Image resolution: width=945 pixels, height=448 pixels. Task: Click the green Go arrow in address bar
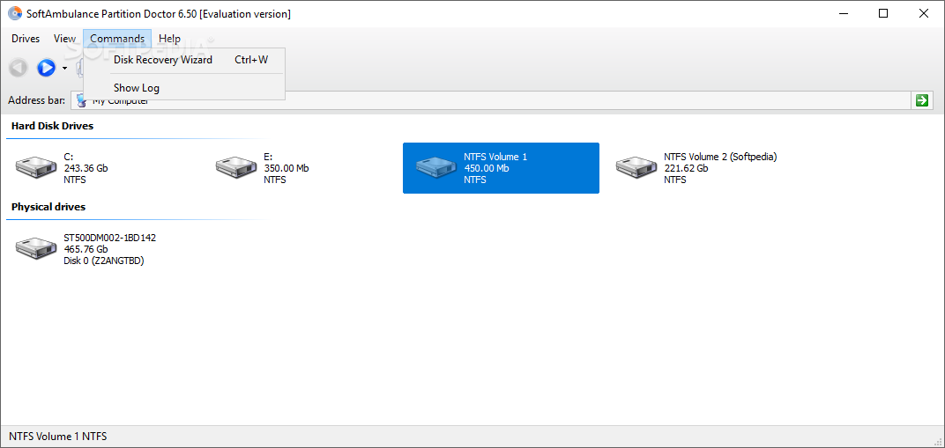(921, 100)
